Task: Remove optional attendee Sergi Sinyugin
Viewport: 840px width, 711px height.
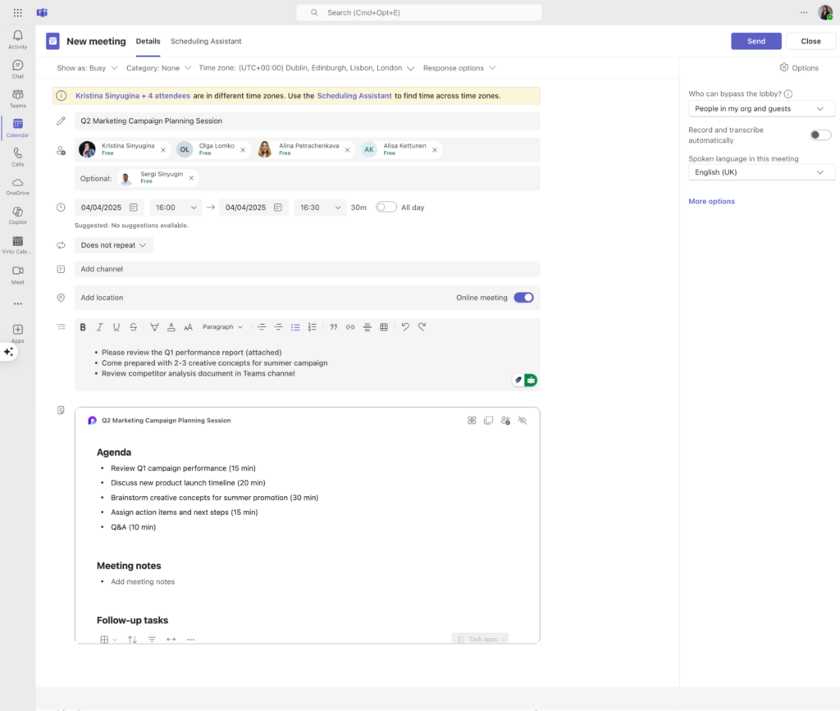Action: [x=192, y=178]
